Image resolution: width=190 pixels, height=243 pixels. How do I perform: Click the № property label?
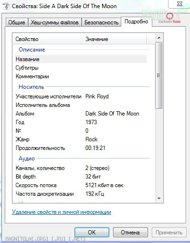point(18,131)
